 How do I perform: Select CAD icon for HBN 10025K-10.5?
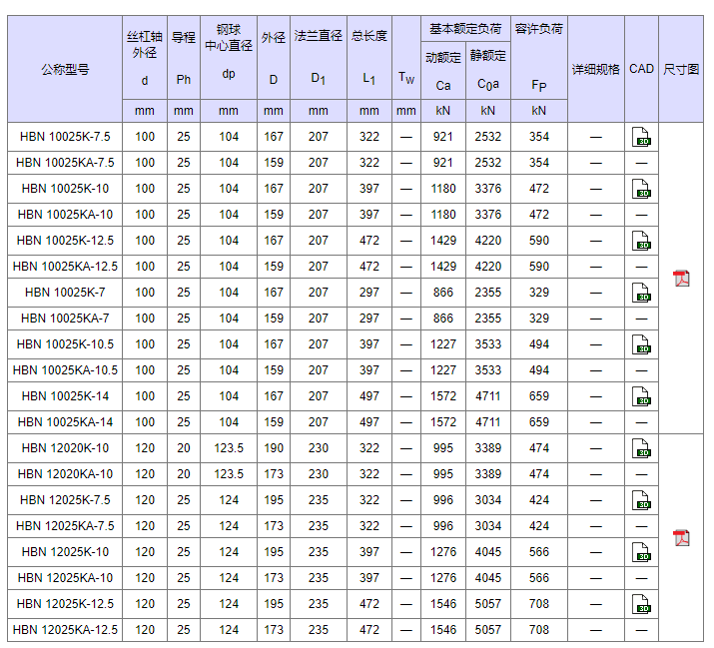click(x=641, y=344)
